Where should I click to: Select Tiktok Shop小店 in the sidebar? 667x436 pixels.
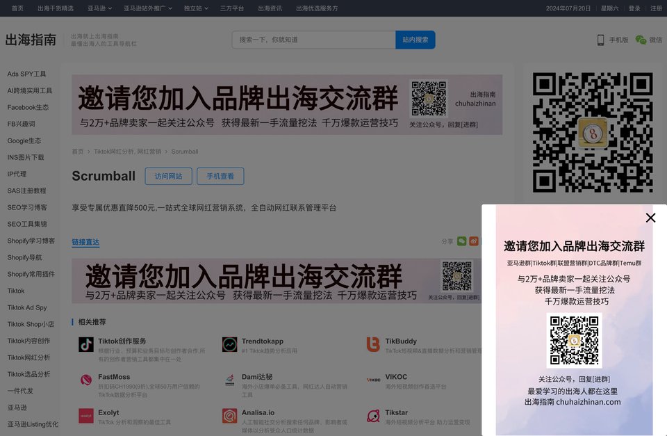coord(31,324)
